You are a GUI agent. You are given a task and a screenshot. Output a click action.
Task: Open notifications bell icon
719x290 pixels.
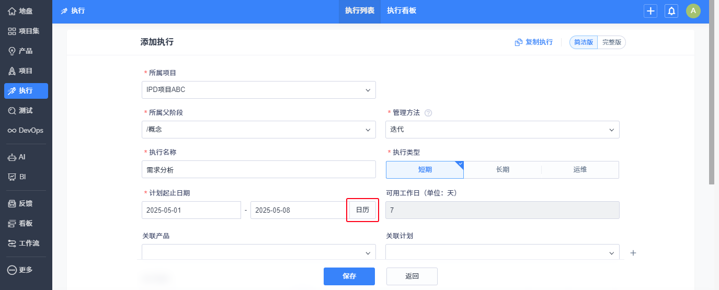pos(671,11)
